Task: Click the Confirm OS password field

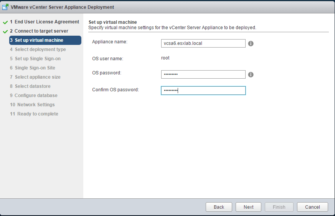Action: coord(203,91)
